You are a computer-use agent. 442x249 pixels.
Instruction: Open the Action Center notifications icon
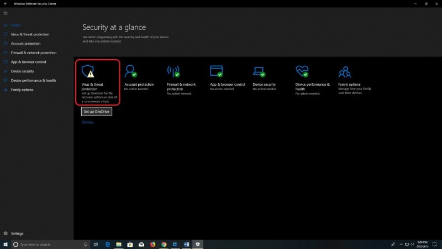(435, 245)
